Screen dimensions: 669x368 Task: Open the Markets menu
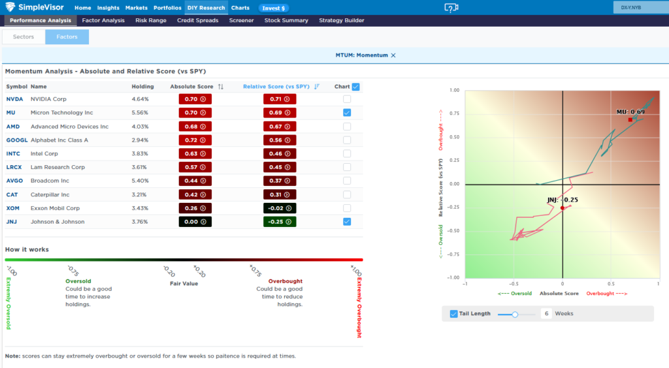(136, 8)
